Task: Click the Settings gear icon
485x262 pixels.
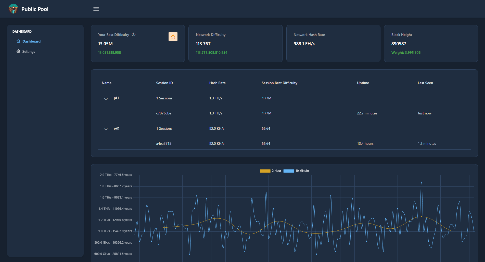Action: tap(18, 51)
